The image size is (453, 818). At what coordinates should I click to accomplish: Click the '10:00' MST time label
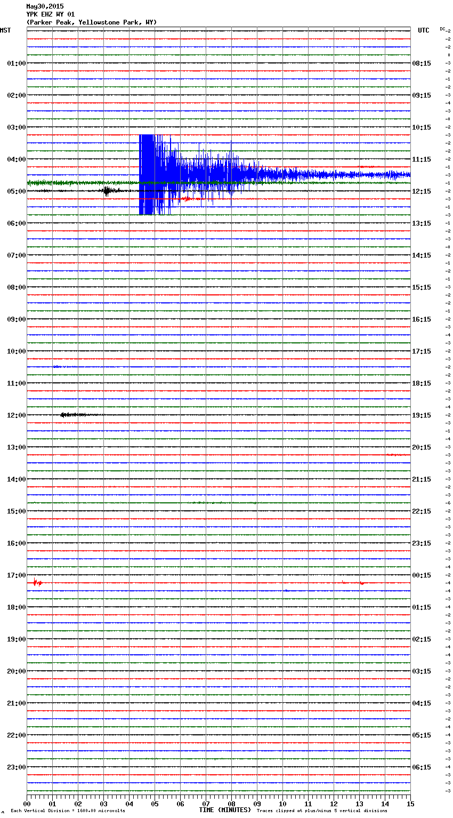(16, 351)
